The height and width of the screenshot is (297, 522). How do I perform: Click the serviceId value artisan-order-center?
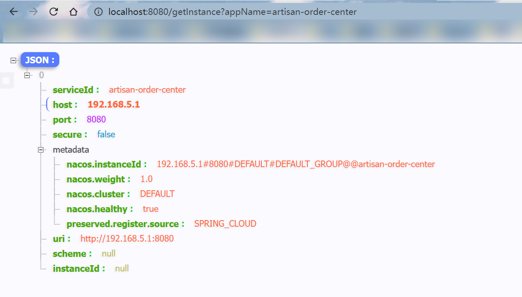[x=147, y=90]
